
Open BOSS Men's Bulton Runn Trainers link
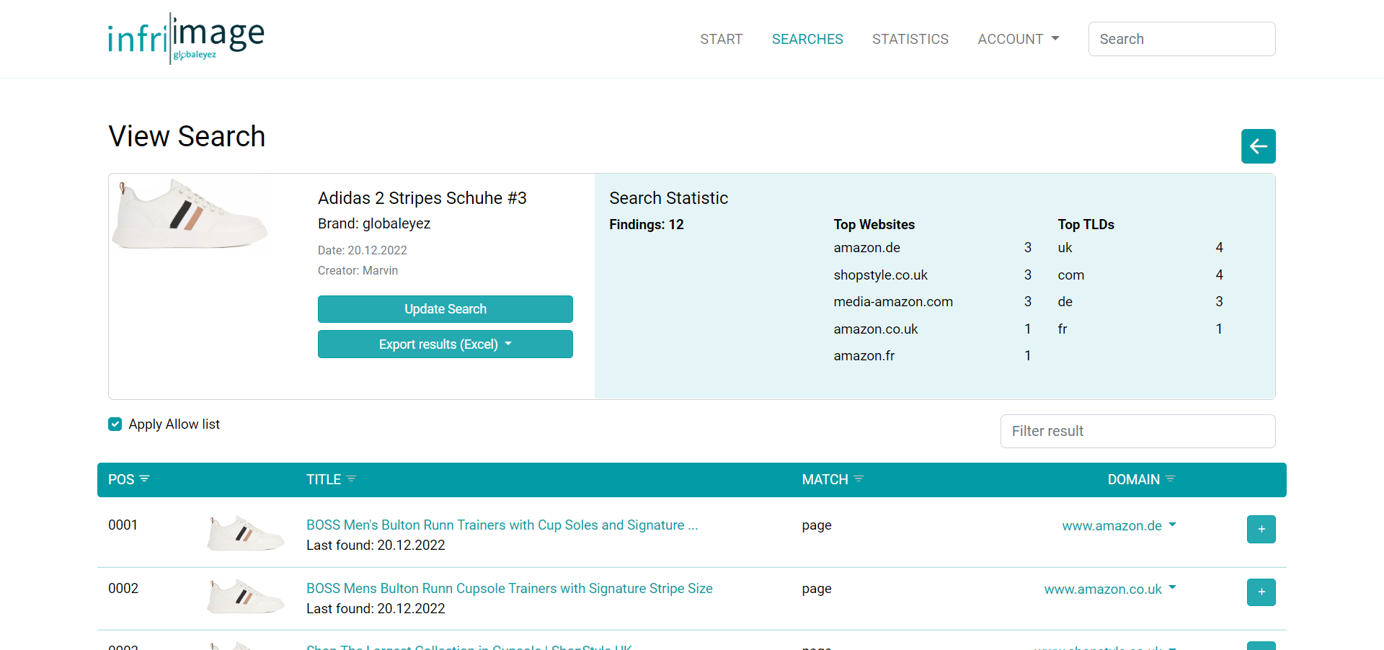(502, 525)
